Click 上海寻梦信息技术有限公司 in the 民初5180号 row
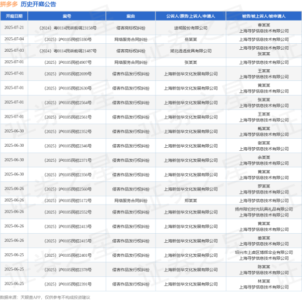302x300 pixels. pyautogui.click(x=264, y=39)
